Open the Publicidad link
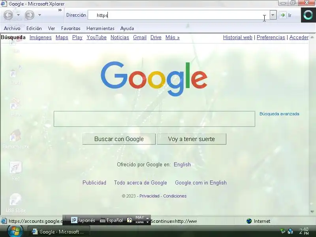This screenshot has height=237, width=316. click(94, 183)
